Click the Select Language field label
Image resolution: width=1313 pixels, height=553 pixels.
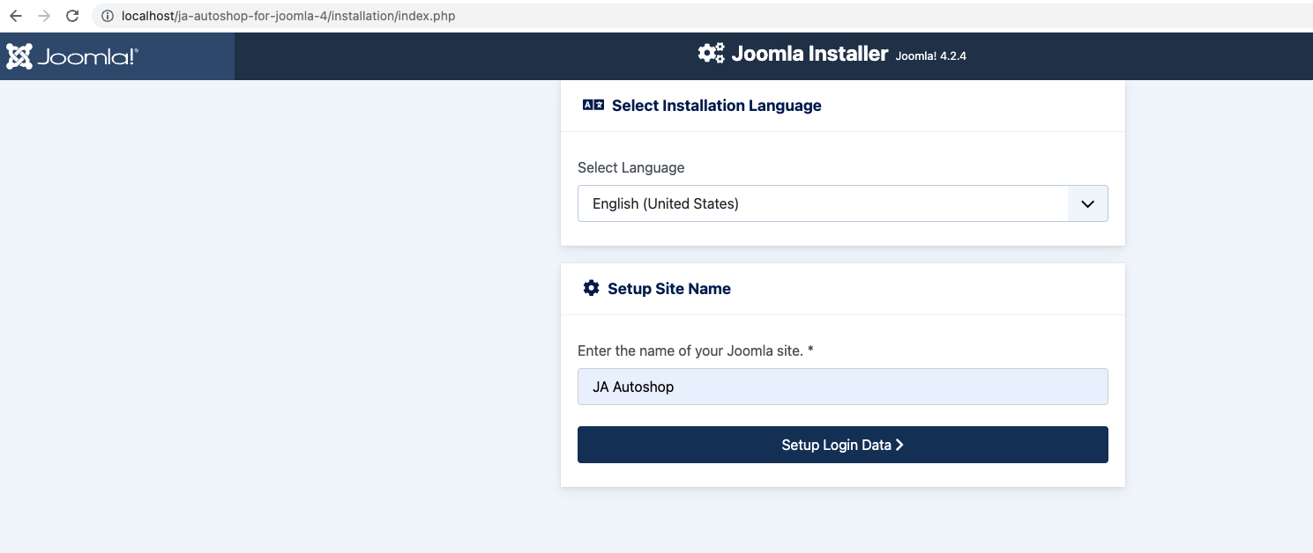(630, 167)
